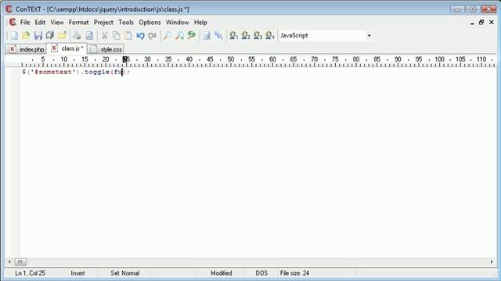Click the 'DOS' status bar entry
The height and width of the screenshot is (281, 501).
point(261,273)
